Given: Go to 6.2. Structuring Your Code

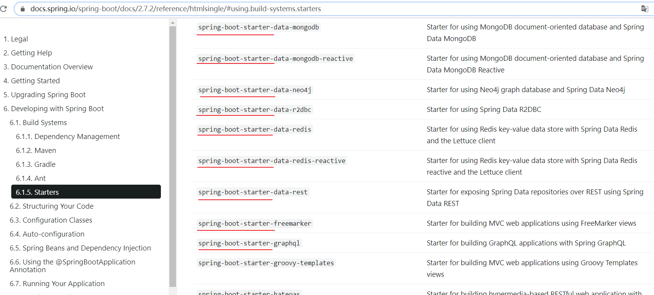Looking at the screenshot, I should [52, 206].
